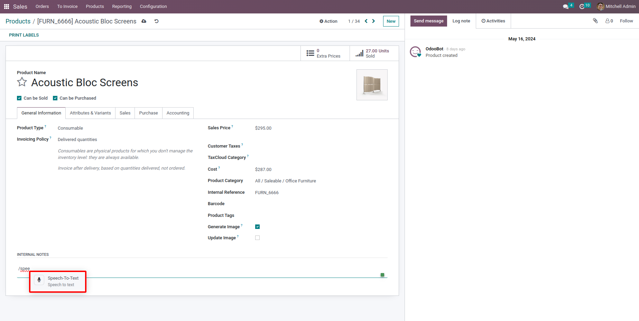Click the Speech-To-Text microphone icon

39,280
